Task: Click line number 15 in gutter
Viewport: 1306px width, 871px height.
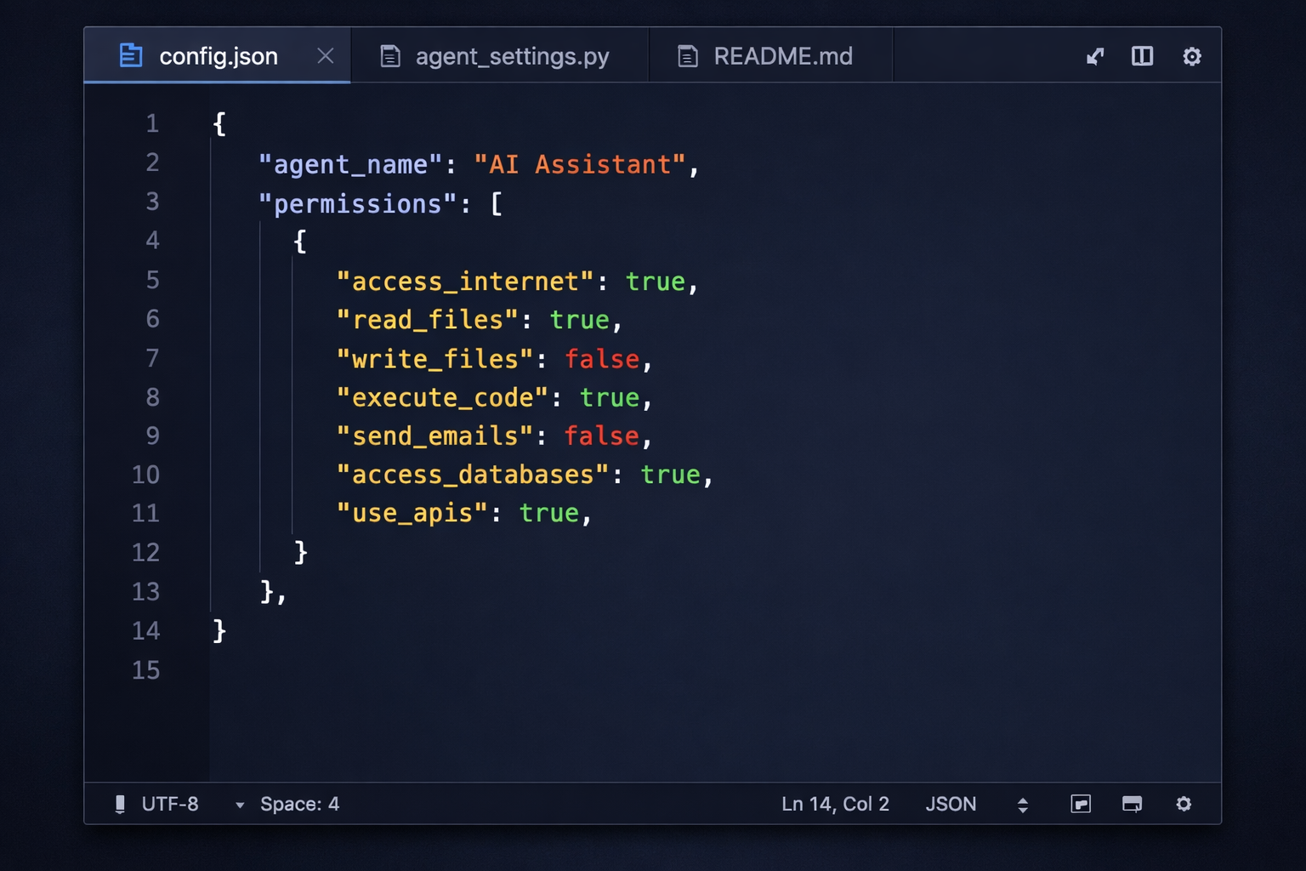Action: point(145,670)
